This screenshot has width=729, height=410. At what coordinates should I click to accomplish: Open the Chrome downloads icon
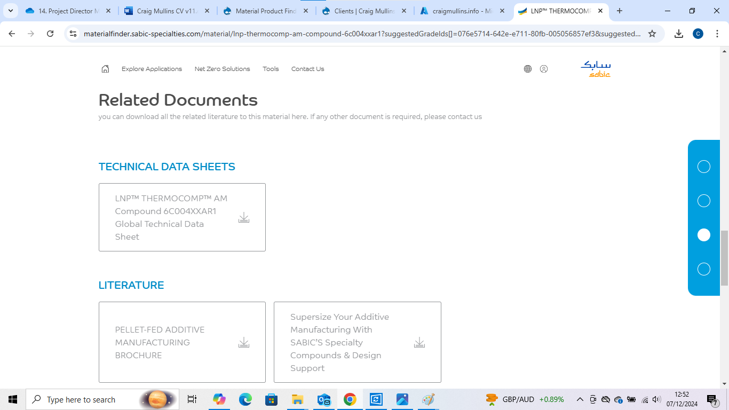coord(679,34)
